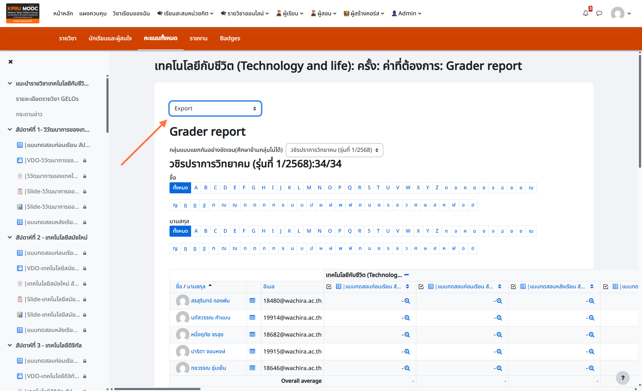Open นักเรียนและผู้สนใจ tab
This screenshot has height=391, width=642.
110,38
